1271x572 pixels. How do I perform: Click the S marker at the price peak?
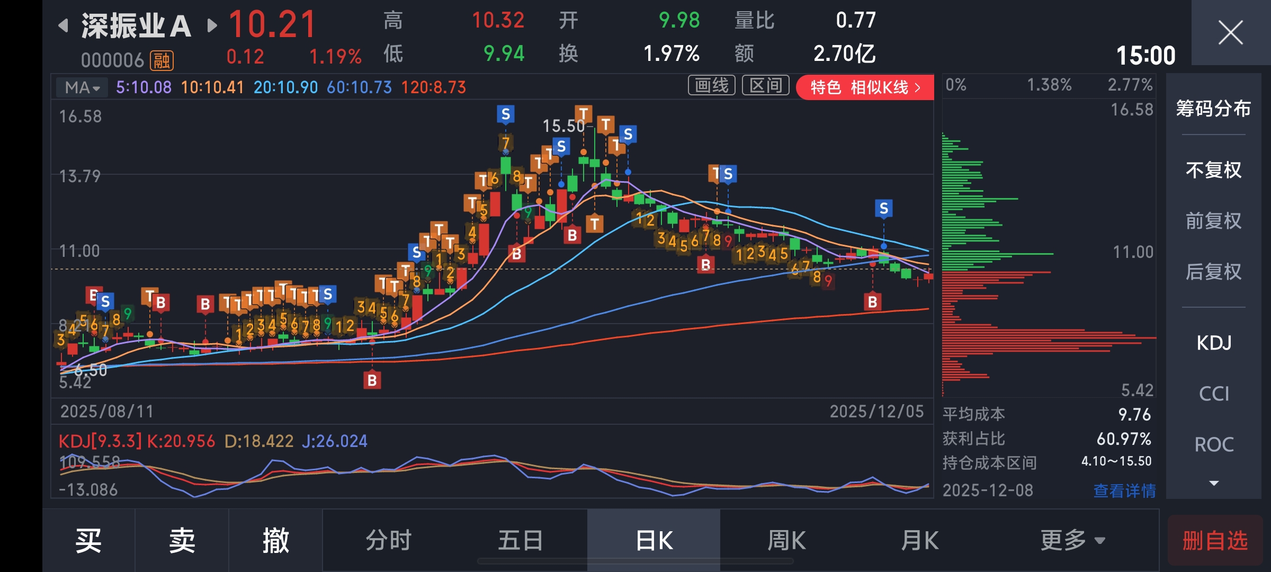[x=505, y=114]
